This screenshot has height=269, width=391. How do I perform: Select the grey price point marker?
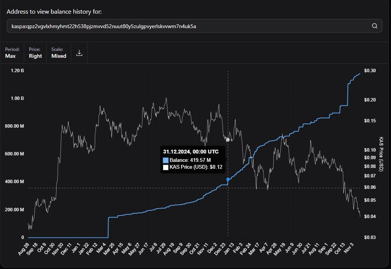228,140
